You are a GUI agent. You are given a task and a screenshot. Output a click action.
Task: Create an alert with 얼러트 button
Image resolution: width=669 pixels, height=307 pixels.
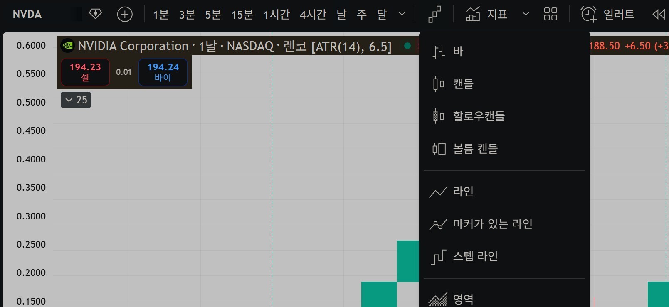(607, 14)
